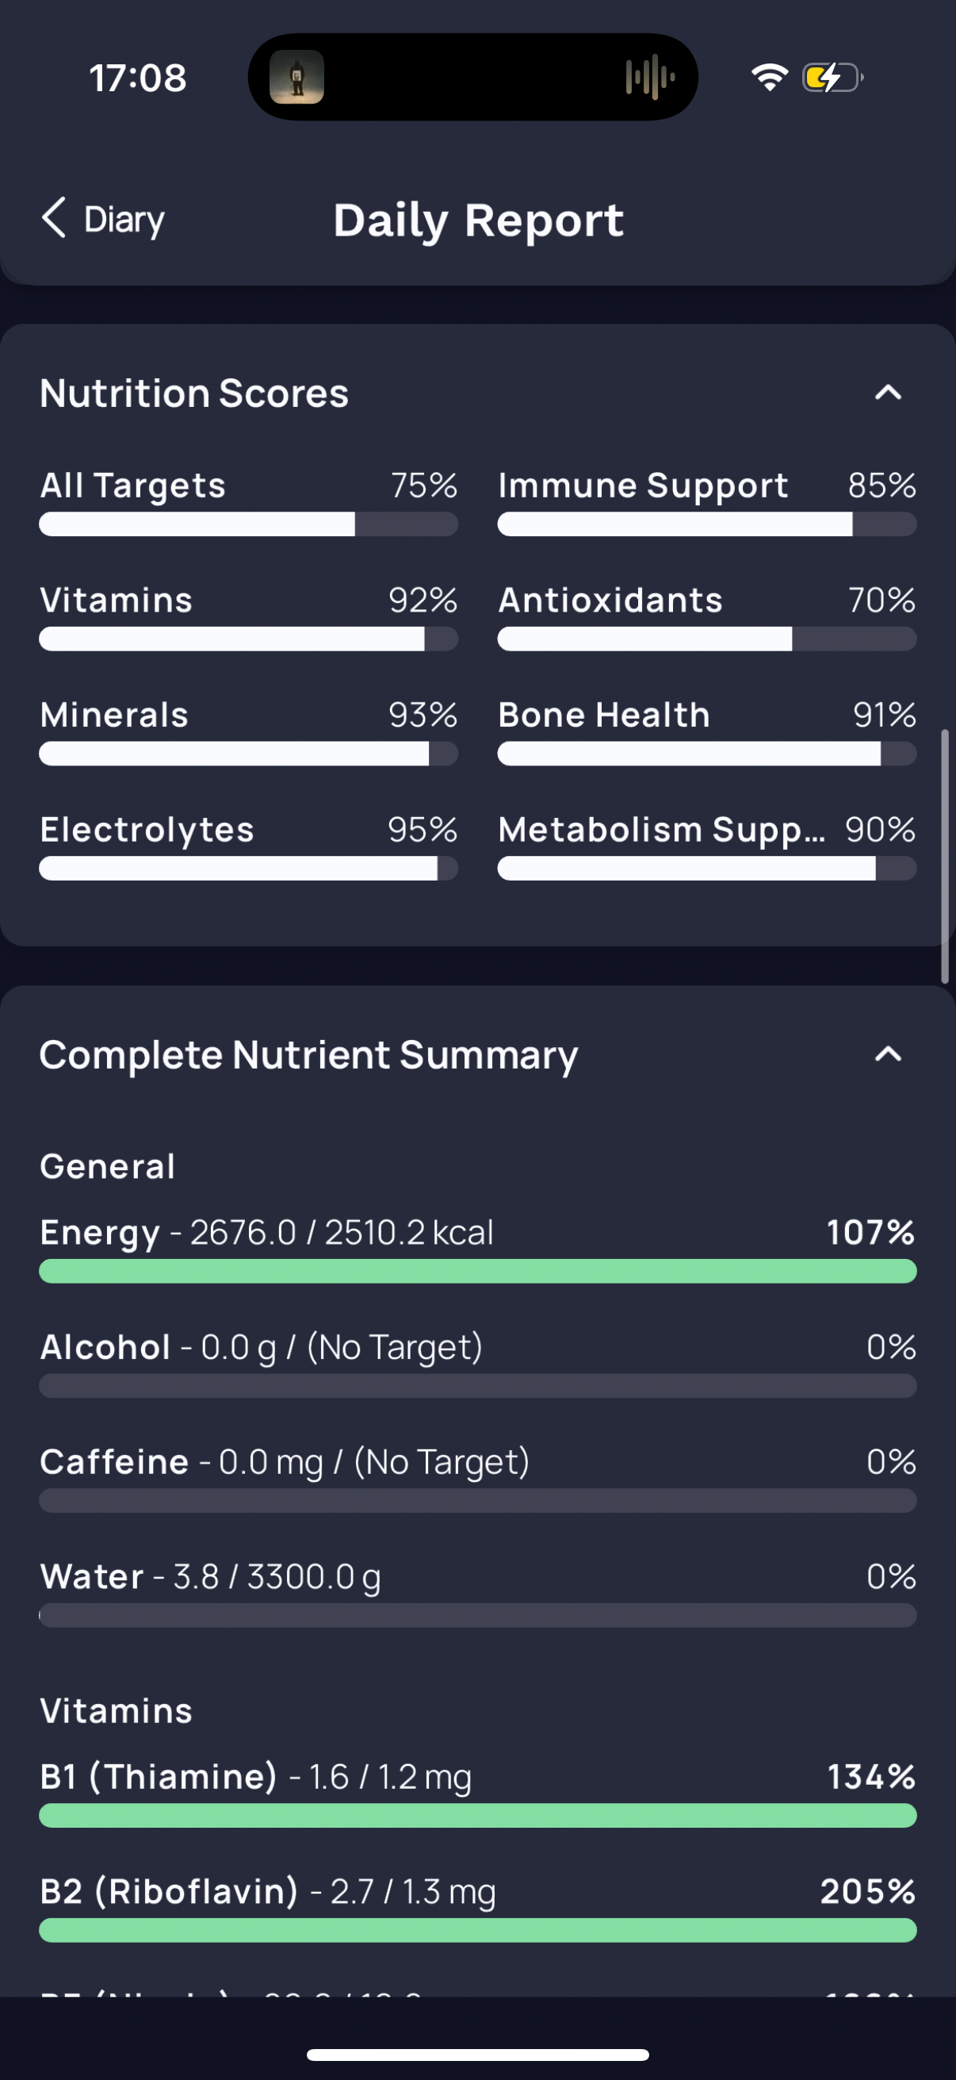Screen dimensions: 956x2080
Task: Collapse the Nutrition Scores section
Action: pyautogui.click(x=889, y=393)
